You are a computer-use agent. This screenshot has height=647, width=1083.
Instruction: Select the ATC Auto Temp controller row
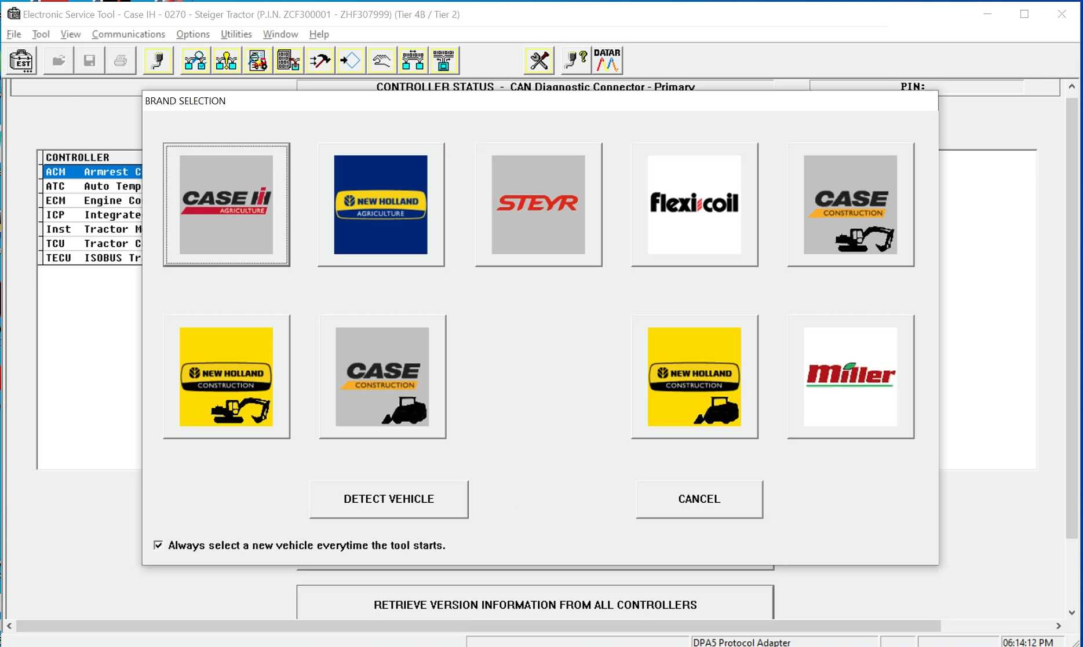[x=93, y=187]
